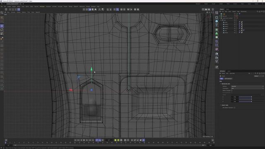Click the yellow record keyframe button
Image resolution: width=265 pixels, height=149 pixels.
pyautogui.click(x=116, y=140)
